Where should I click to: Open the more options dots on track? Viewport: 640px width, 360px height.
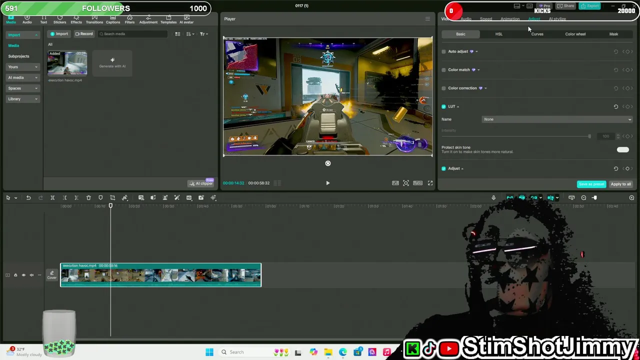39,275
